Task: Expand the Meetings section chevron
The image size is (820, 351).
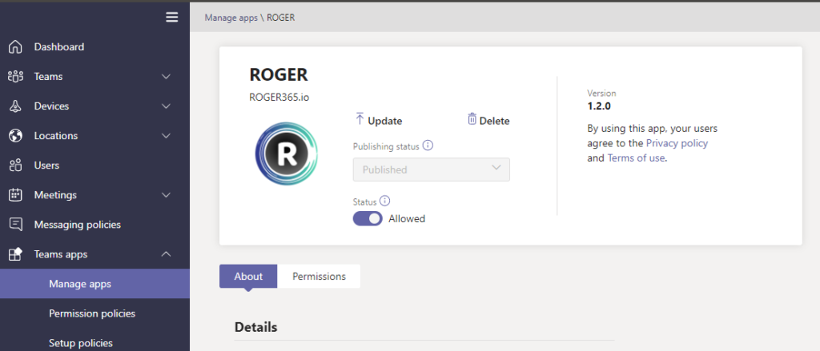Action: click(x=167, y=195)
